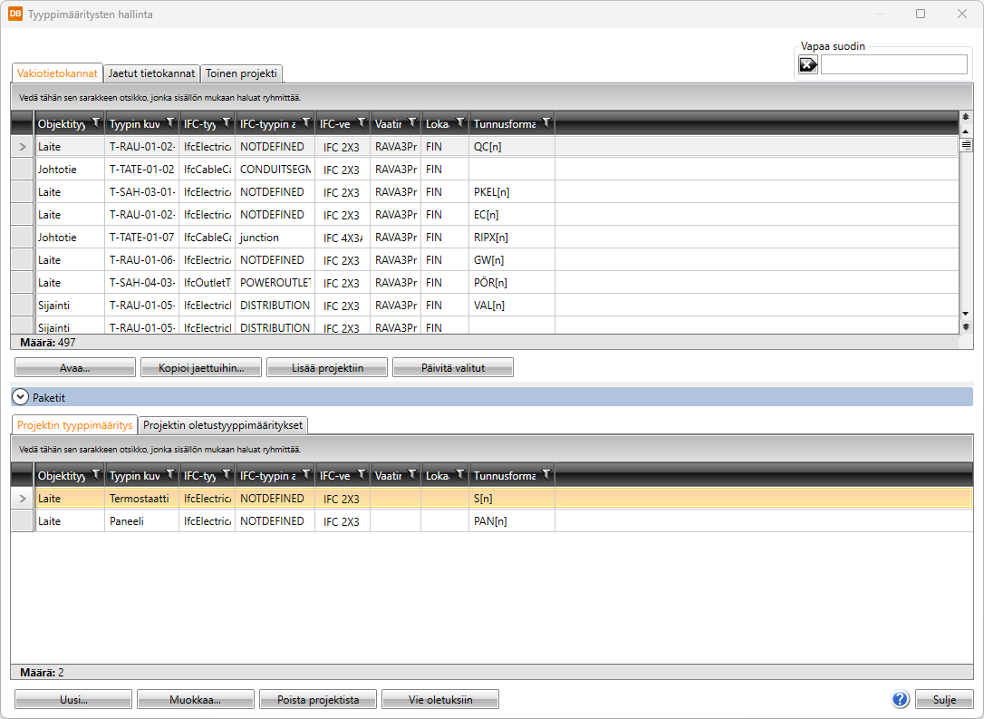The height and width of the screenshot is (719, 984).
Task: Click Tunnusformaatti filter icon in upper table
Action: pos(546,122)
